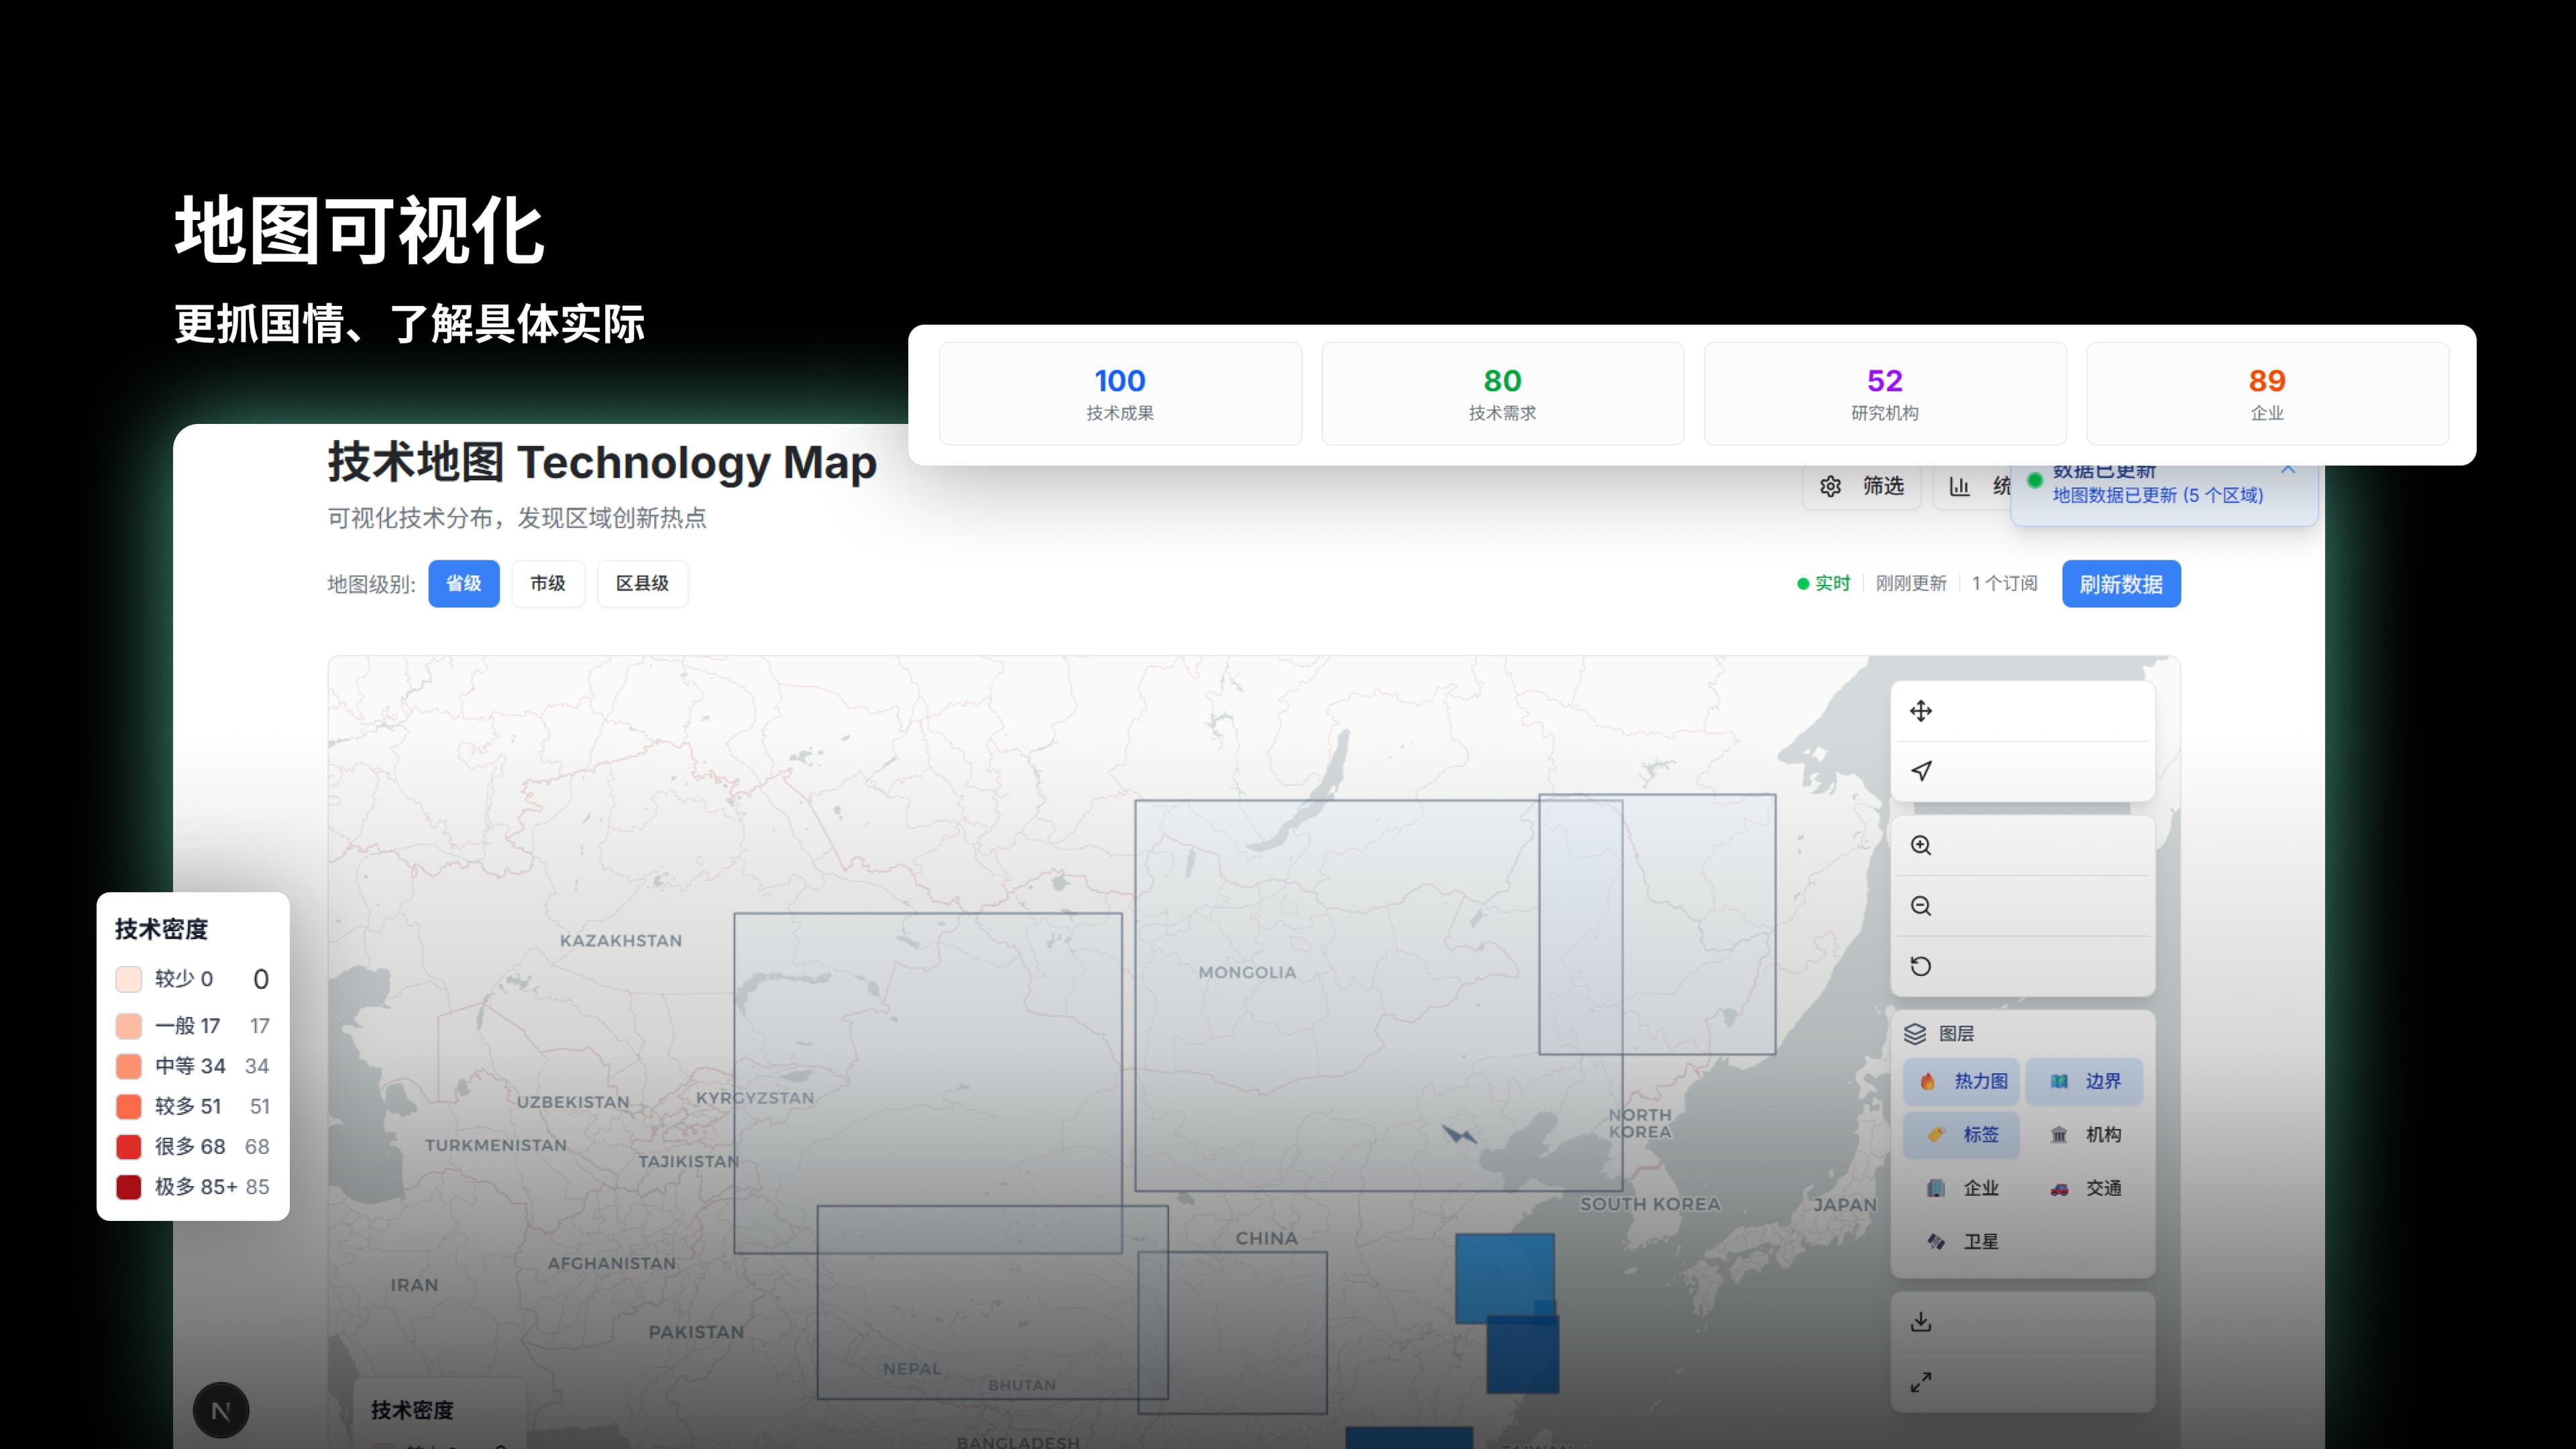
Task: Click the KYRGYZSTAN map label
Action: [x=755, y=1098]
